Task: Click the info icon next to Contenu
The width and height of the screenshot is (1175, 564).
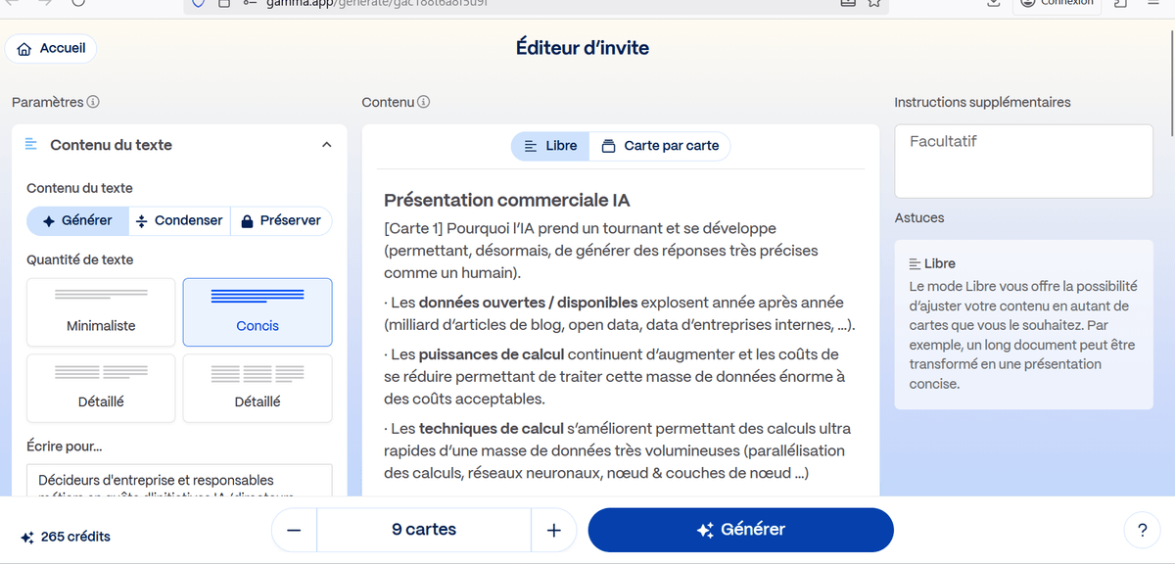Action: [424, 102]
